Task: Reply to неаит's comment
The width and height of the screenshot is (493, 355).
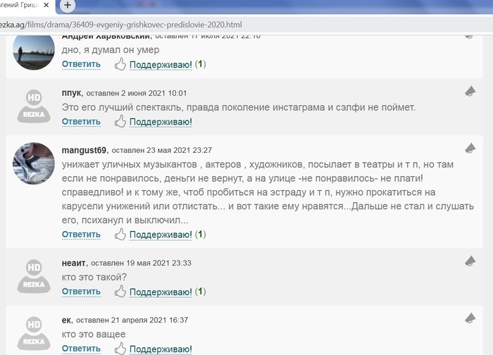Action: click(81, 292)
